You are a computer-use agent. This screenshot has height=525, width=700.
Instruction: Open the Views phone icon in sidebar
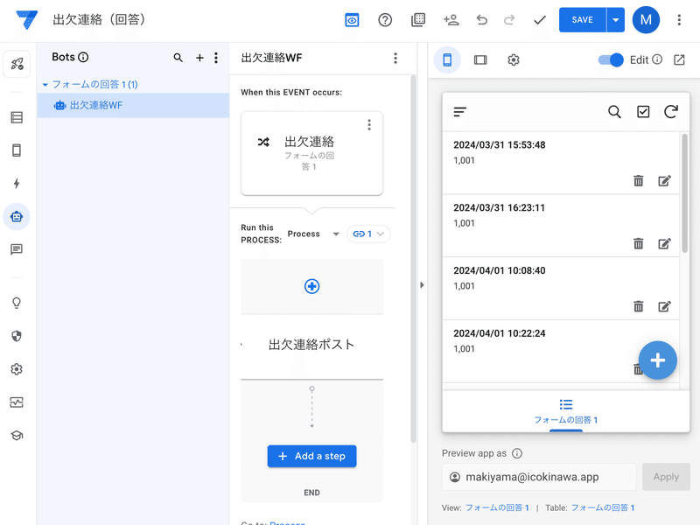tap(17, 150)
